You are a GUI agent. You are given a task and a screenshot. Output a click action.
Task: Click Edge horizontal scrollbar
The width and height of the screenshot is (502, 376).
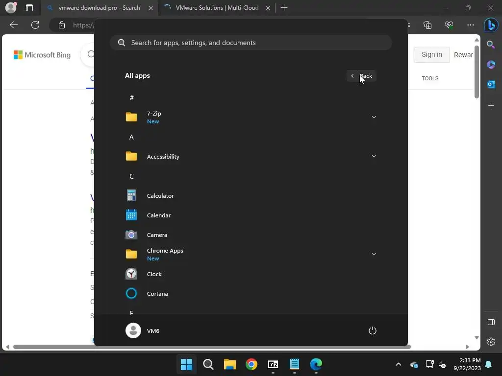point(212,347)
